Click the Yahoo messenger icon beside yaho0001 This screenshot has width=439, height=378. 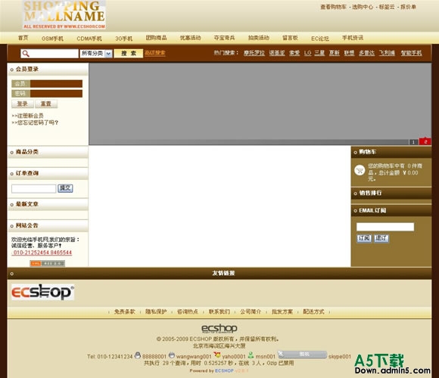pyautogui.click(x=217, y=355)
